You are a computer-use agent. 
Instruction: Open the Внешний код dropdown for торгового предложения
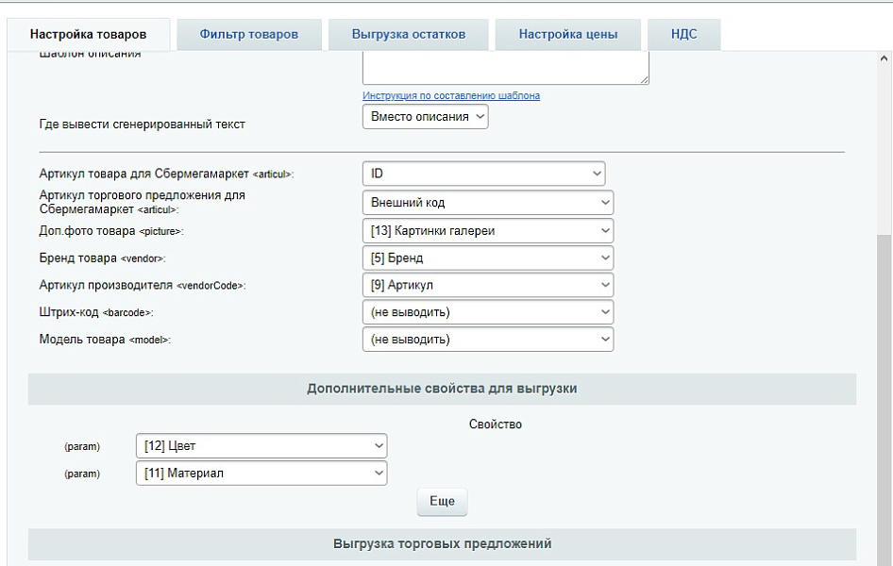(487, 202)
